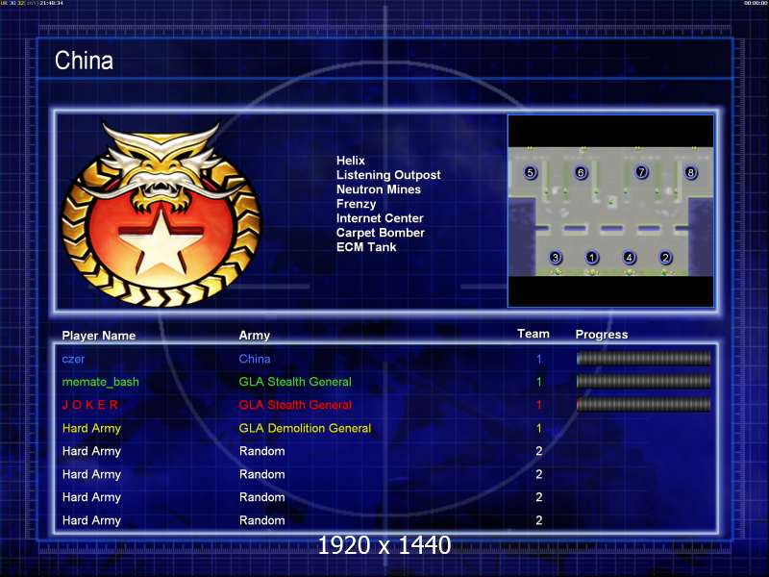Select 'Neutron Mines' in the list

point(379,189)
